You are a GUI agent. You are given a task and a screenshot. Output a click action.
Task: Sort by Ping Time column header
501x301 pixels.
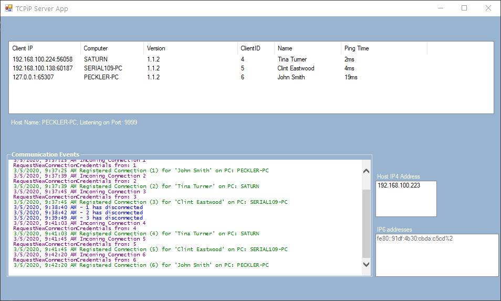pyautogui.click(x=383, y=48)
